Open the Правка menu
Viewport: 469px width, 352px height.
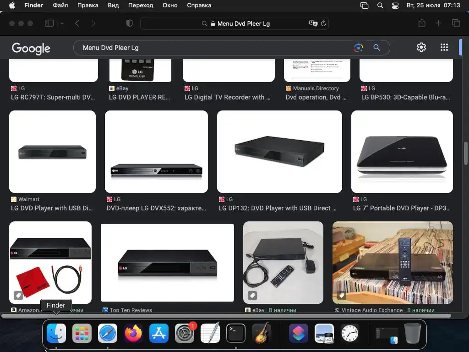pyautogui.click(x=87, y=5)
